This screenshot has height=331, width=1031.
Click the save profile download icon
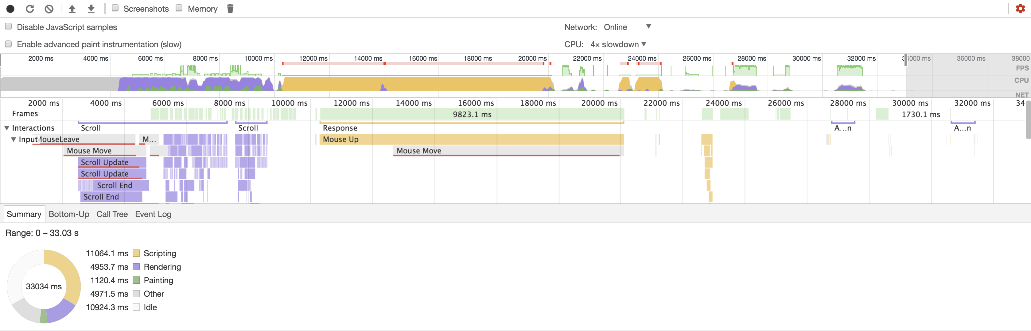pyautogui.click(x=91, y=9)
